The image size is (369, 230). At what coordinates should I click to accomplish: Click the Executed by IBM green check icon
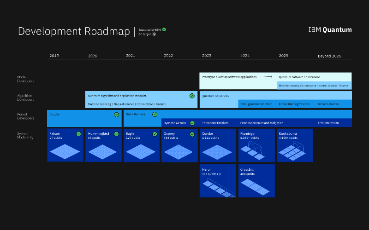tap(164, 29)
